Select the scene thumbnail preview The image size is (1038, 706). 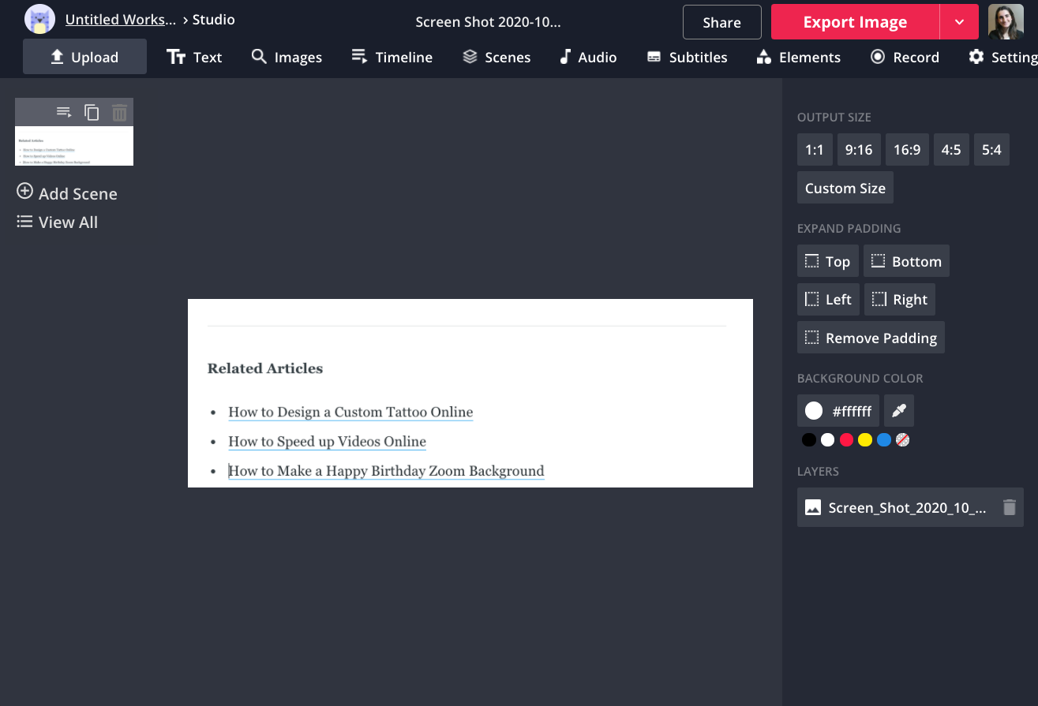(74, 146)
